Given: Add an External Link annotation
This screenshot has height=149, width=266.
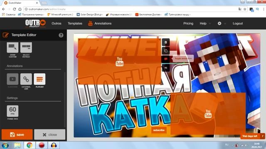Looking at the screenshot, I should [x=26, y=79].
